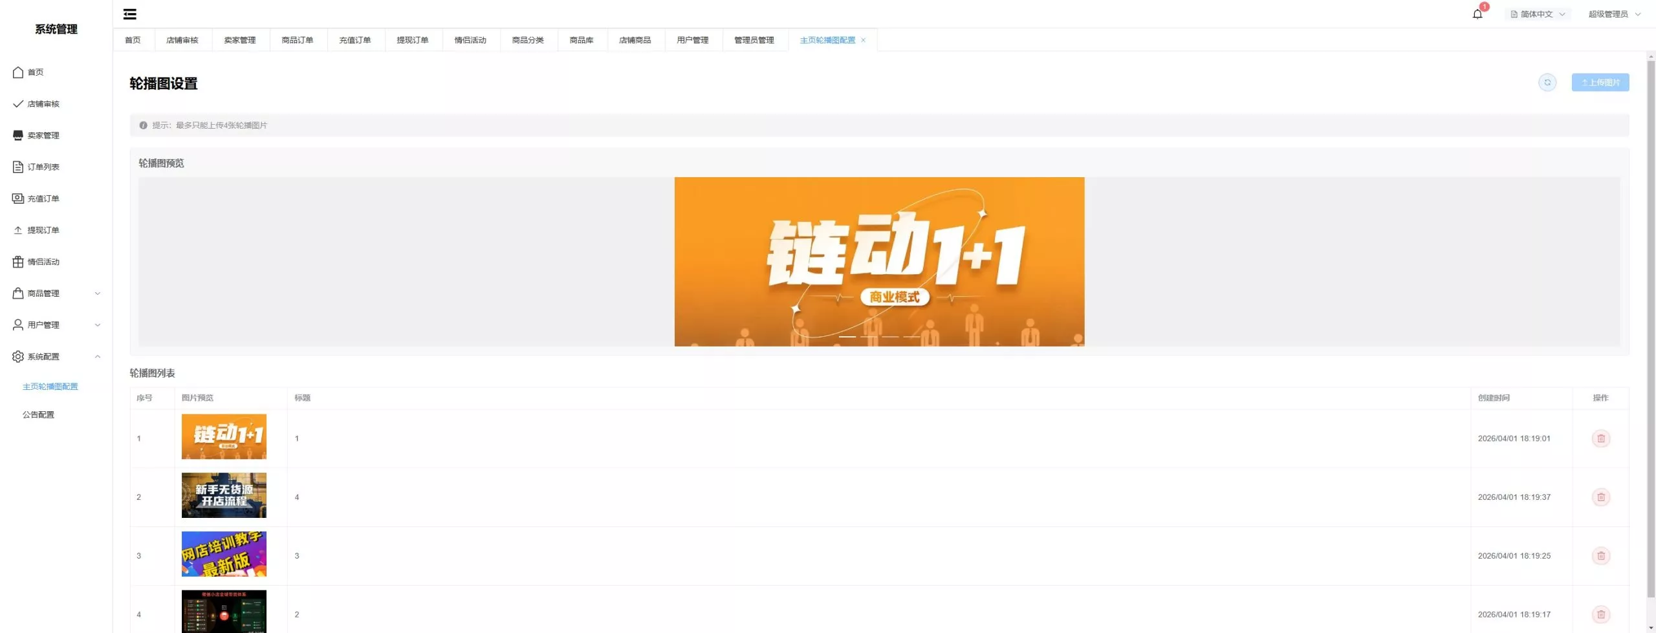Screen dimensions: 1656x633
Task: Select the fourth carousel indicator dash
Action: (911, 337)
